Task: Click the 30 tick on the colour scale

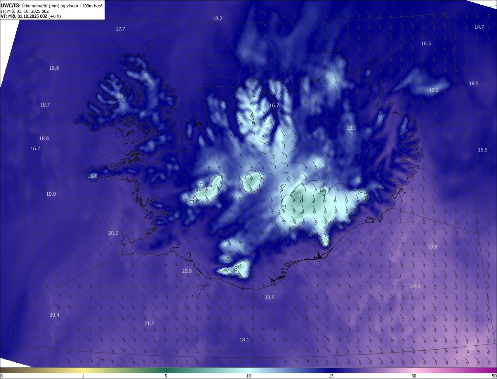Action: 414,376
